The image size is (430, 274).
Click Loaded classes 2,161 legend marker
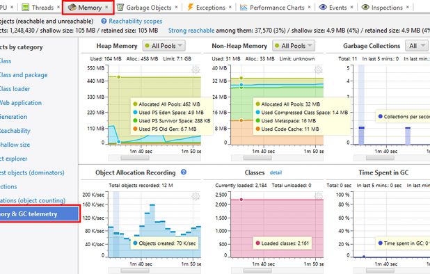tap(257, 243)
